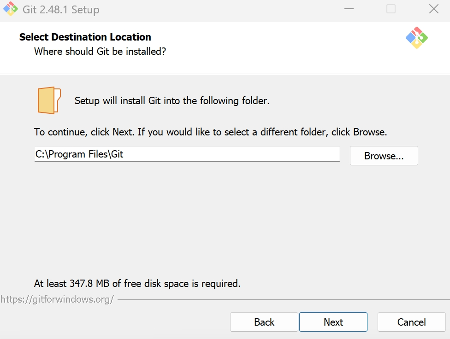Close the Git Setup window
The image size is (450, 339).
point(433,9)
